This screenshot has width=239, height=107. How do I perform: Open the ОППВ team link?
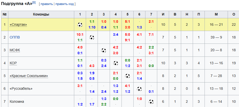point(15,37)
